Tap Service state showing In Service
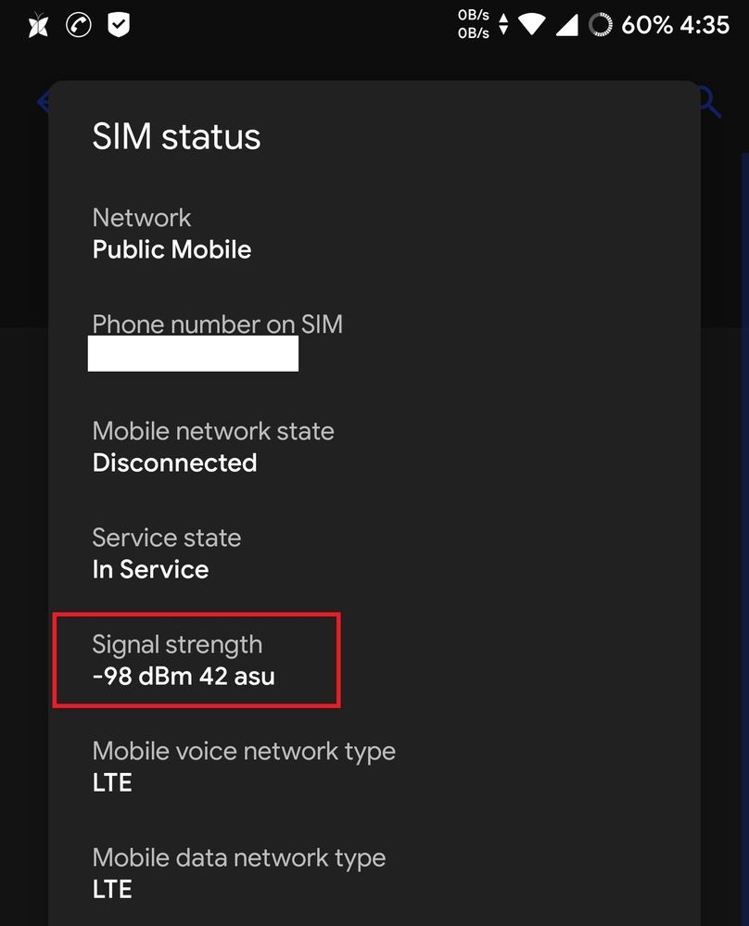 [166, 552]
